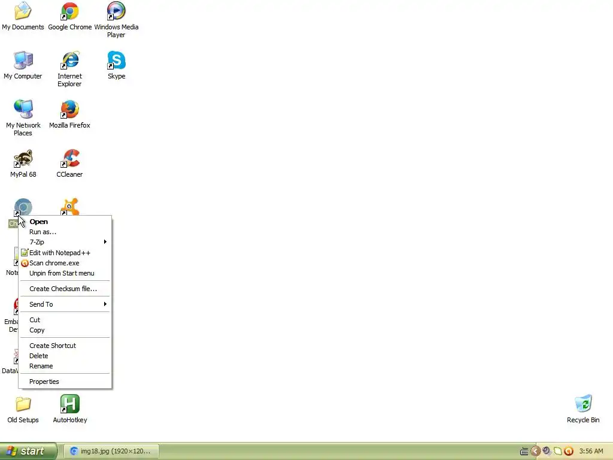Select the My Documents desktop icon
Screen dimensions: 613x460
[23, 16]
